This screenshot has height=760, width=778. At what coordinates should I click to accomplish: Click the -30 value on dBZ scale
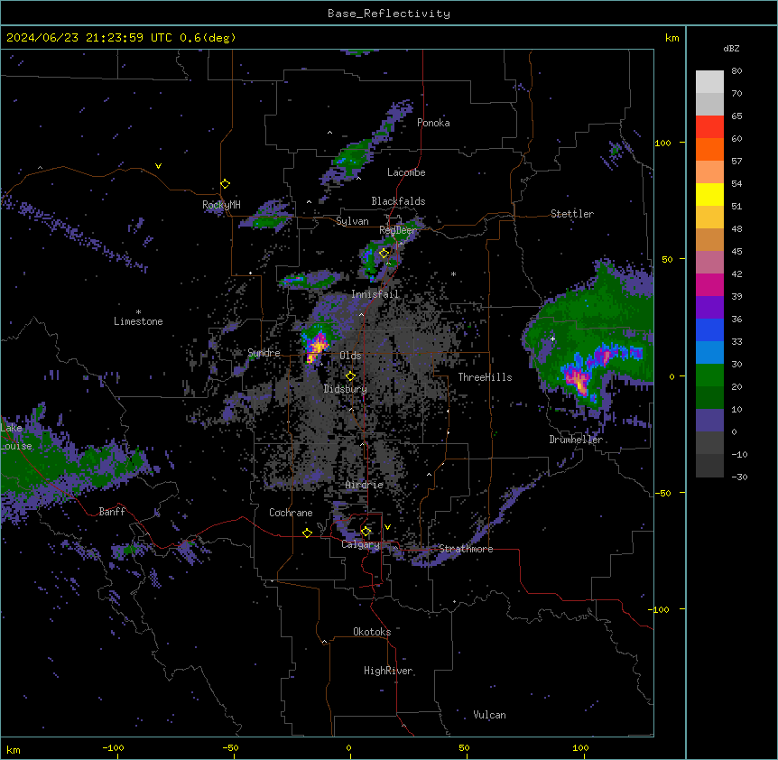click(739, 477)
